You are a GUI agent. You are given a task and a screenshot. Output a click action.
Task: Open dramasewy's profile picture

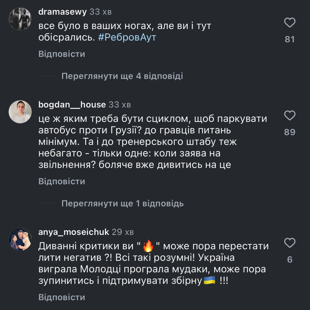[20, 19]
